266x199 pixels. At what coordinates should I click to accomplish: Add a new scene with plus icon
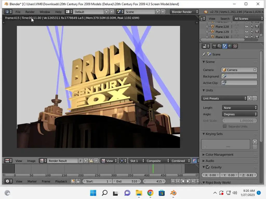[158, 12]
